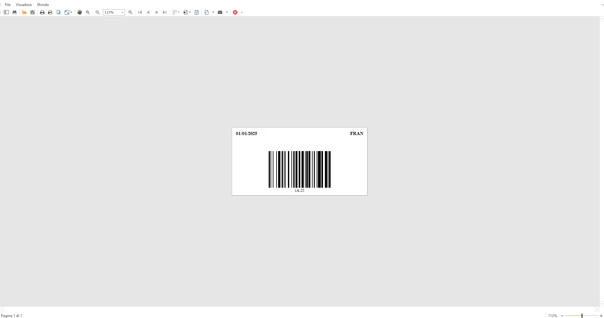Toggle the document map panel icon
604x318 pixels.
click(6, 12)
